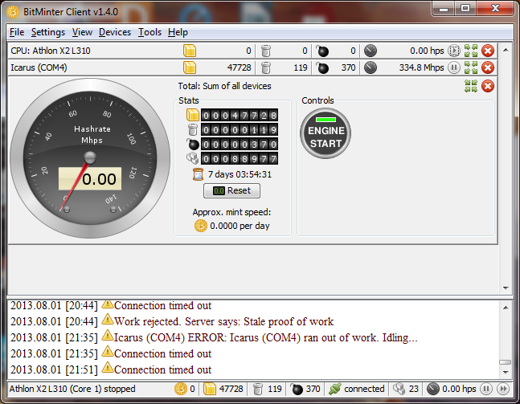
Task: Select the [21:51] Connection timed out entry
Action: click(111, 369)
